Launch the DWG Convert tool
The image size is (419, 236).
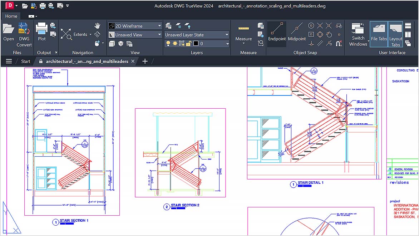(24, 32)
